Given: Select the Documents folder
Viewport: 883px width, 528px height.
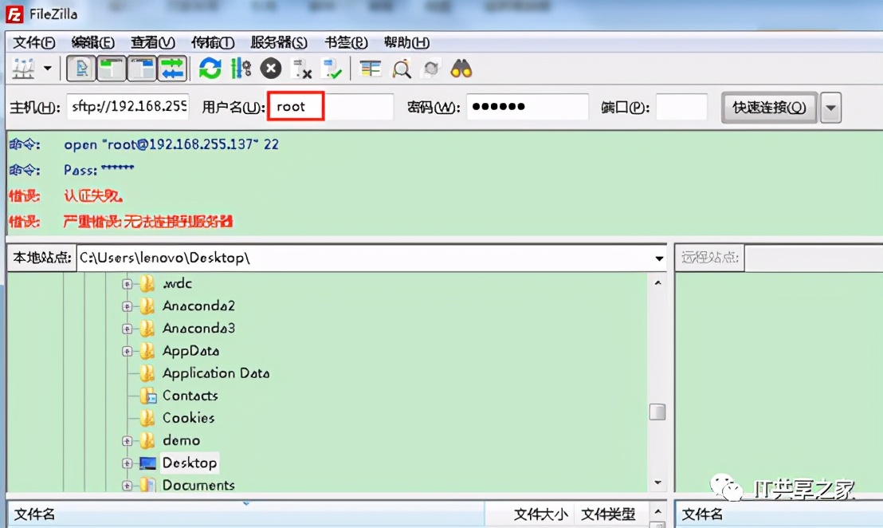Looking at the screenshot, I should (198, 485).
